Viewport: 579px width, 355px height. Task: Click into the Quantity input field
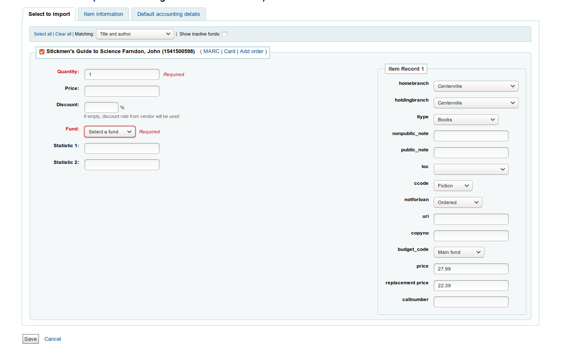(x=122, y=74)
